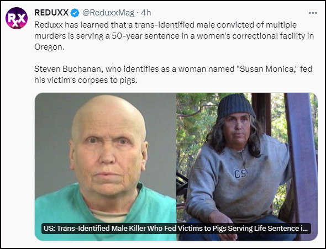
Task: Open the three-dot more options menu
Action: pos(313,13)
